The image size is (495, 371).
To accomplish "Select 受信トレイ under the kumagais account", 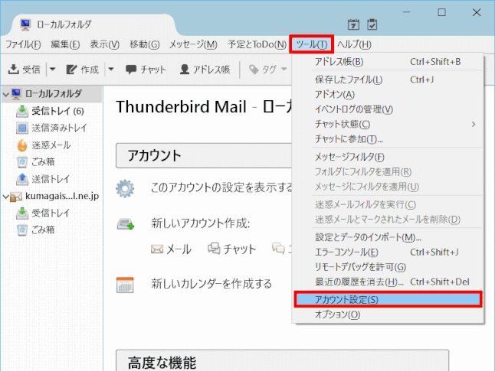I will click(43, 213).
